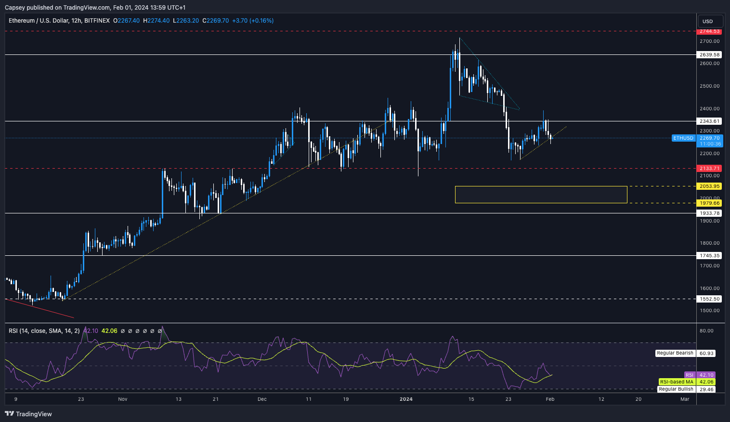Select the 1552.50 price level label
Viewport: 730px width, 422px height.
click(x=710, y=299)
